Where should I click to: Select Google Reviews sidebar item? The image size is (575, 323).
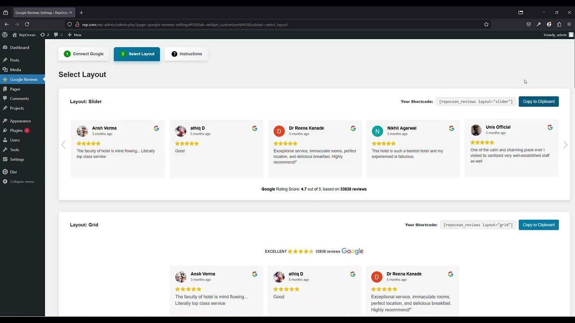[23, 79]
